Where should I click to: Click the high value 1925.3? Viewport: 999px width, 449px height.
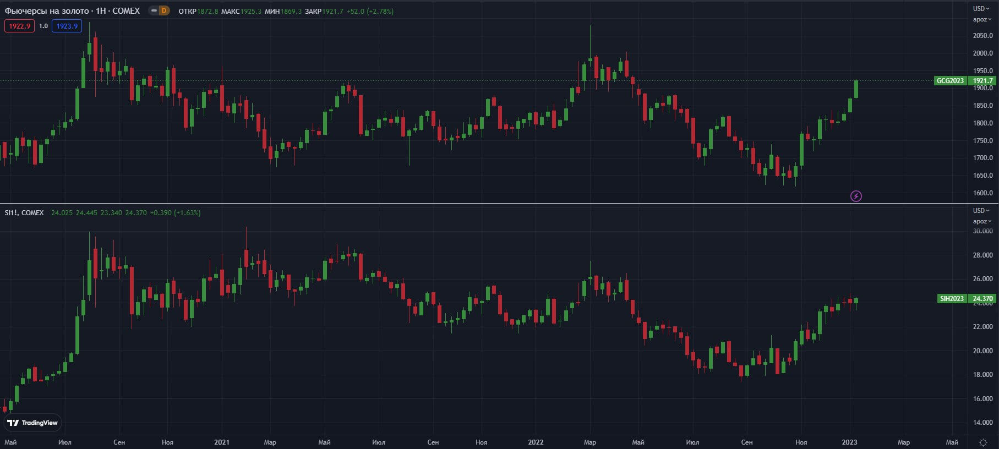(251, 11)
